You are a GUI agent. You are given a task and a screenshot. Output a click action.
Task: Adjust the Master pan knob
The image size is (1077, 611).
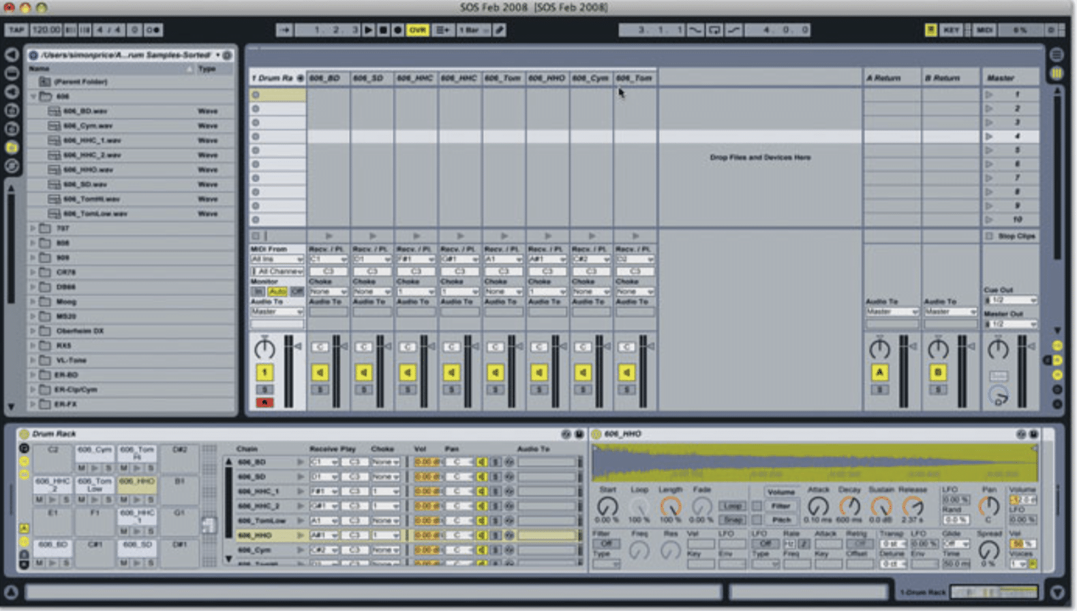998,349
